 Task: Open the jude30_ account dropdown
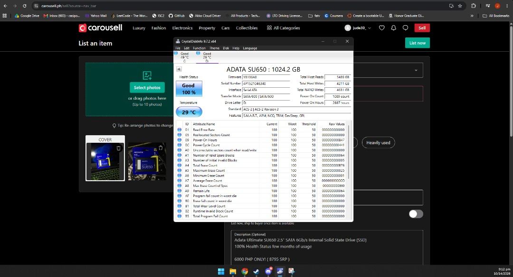click(358, 28)
